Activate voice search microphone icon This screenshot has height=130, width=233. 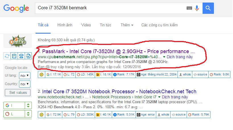[x=197, y=8]
